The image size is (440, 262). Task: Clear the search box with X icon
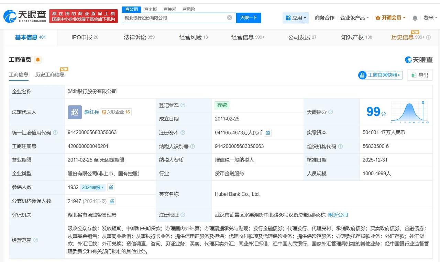click(229, 18)
